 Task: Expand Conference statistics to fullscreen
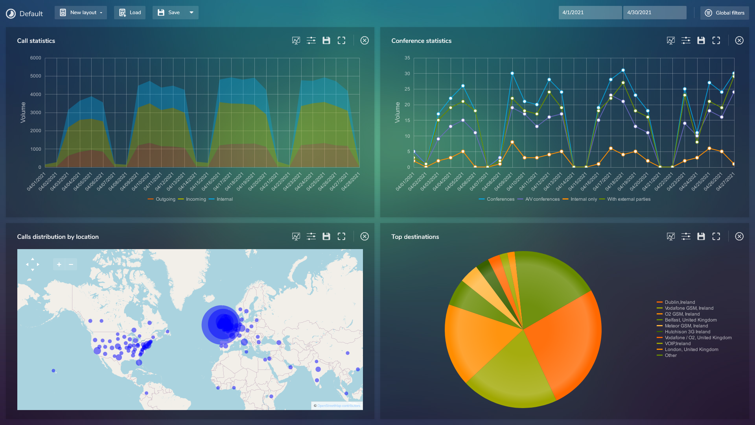pos(716,40)
